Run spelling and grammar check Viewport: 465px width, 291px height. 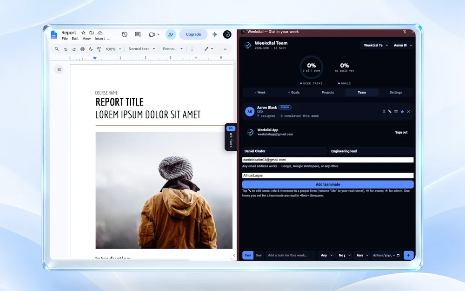click(91, 49)
